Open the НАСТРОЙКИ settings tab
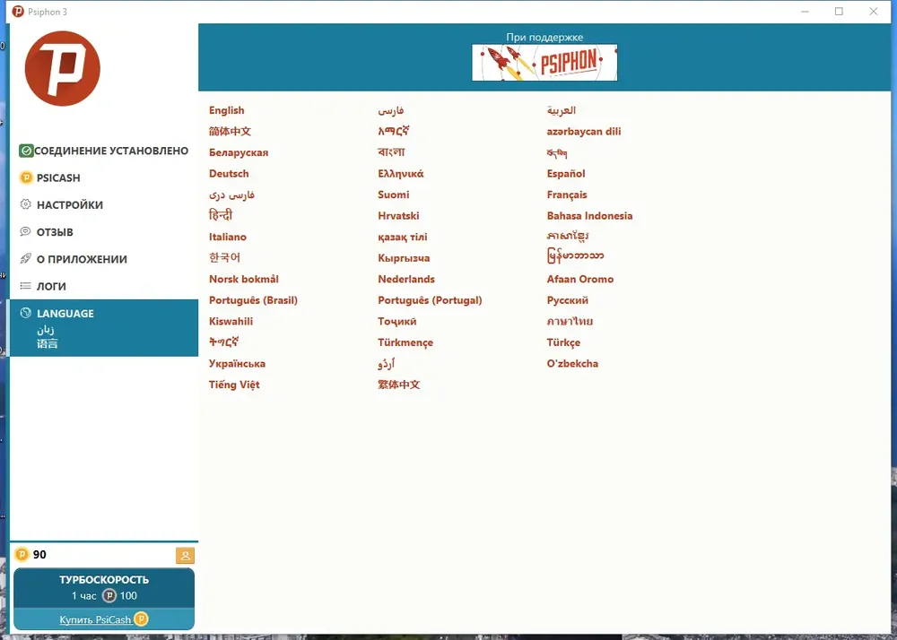The image size is (897, 640). (x=104, y=204)
